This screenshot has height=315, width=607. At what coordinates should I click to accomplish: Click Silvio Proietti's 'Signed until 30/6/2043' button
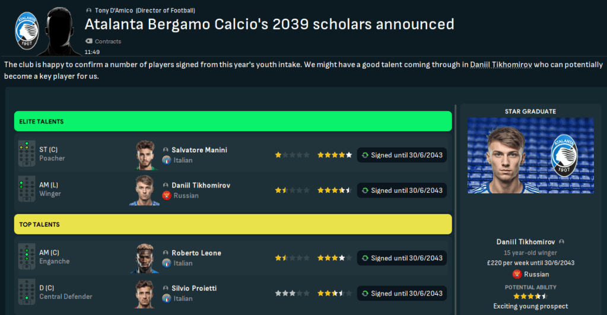(x=402, y=294)
